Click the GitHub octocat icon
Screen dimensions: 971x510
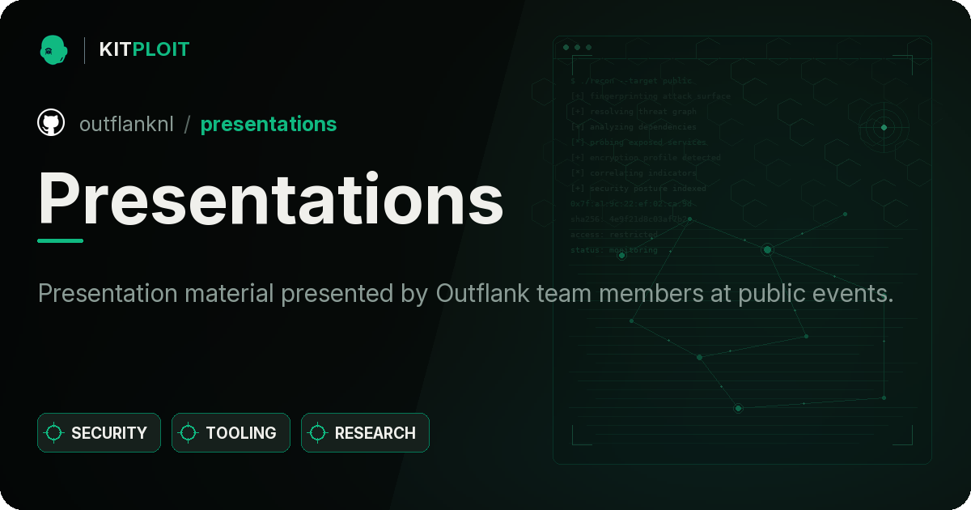51,123
